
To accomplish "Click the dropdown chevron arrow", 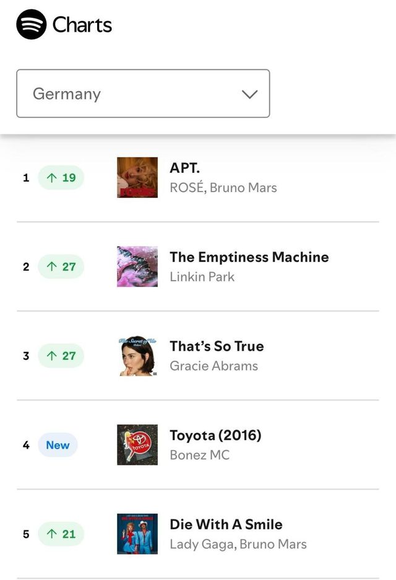I will point(249,94).
